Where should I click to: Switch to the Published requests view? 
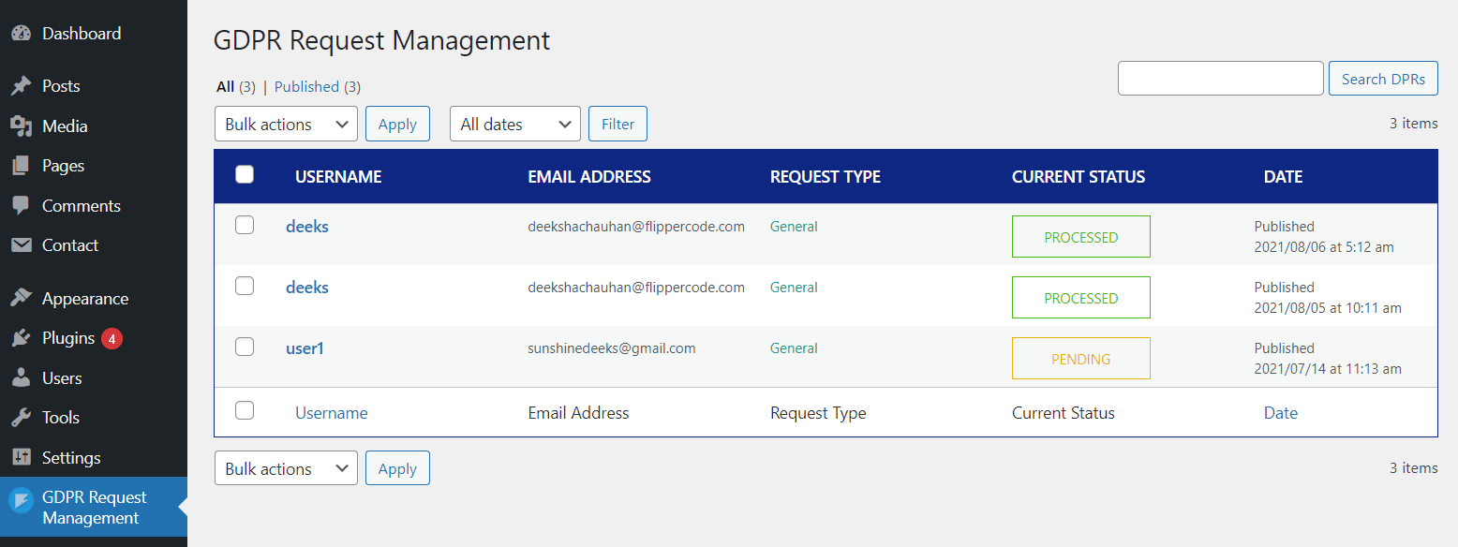tap(306, 85)
